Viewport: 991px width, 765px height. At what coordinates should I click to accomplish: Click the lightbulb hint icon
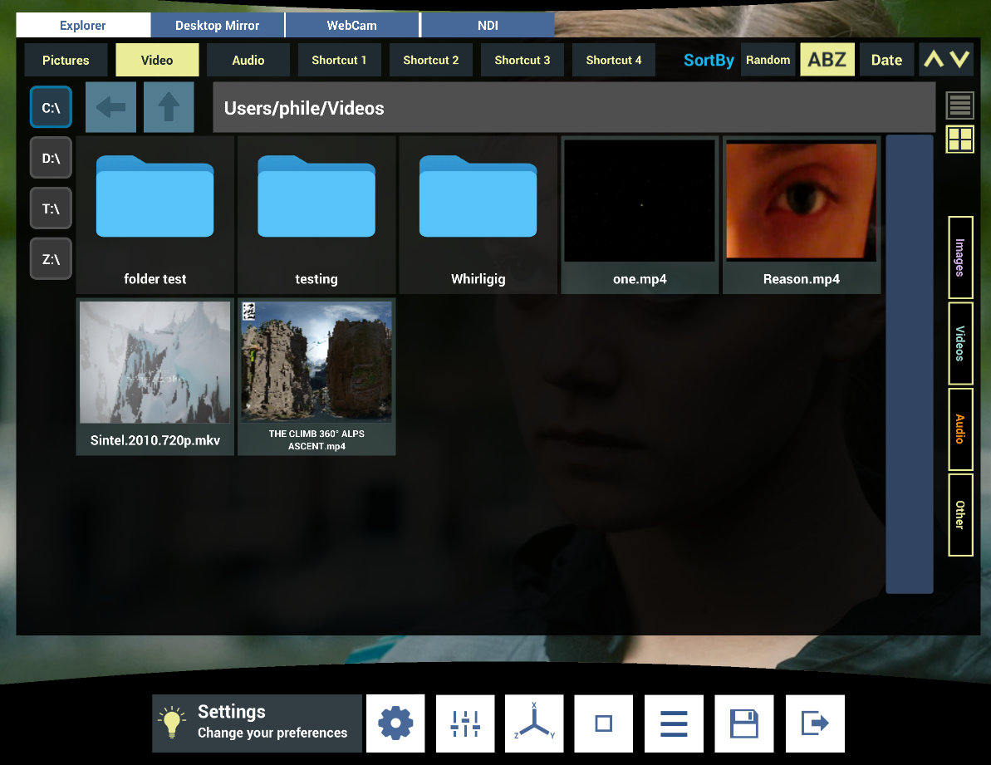172,723
